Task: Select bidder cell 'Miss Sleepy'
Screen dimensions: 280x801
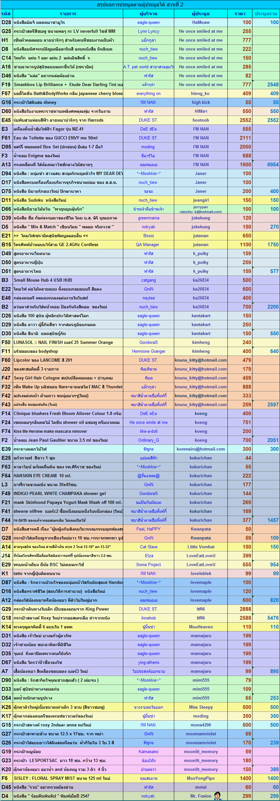Action: click(x=201, y=707)
